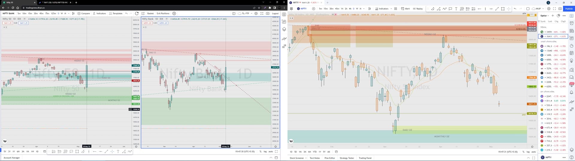
Task: Open indicator templates grid icon in TradingView
Action: click(x=396, y=9)
